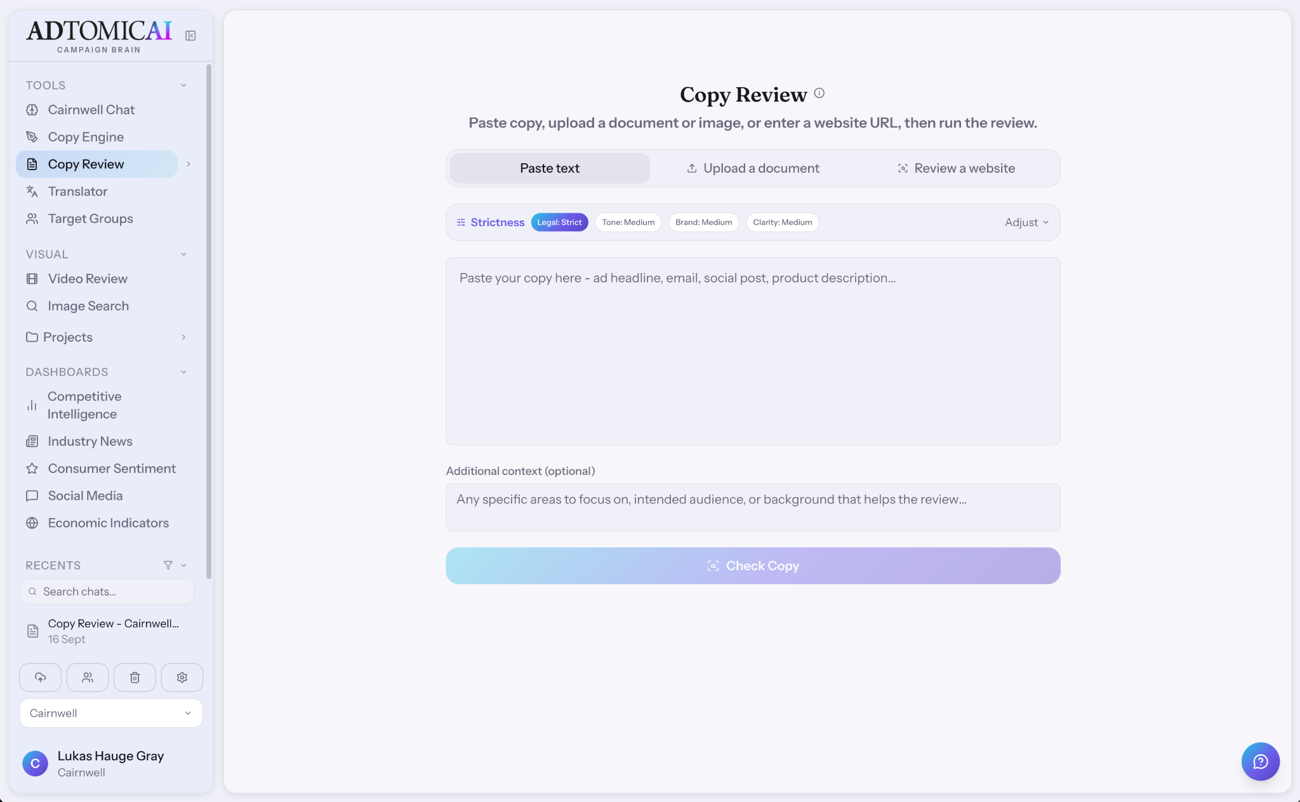Toggle the Clarity: Medium chip
The width and height of the screenshot is (1300, 802).
(783, 222)
